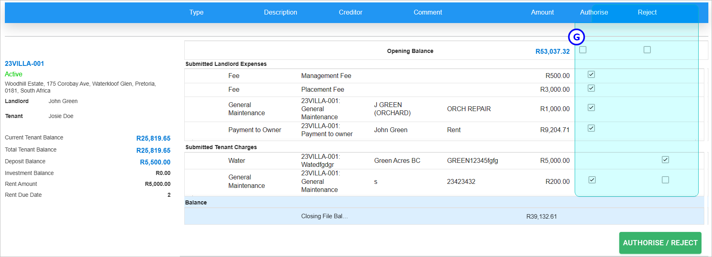This screenshot has width=712, height=257.
Task: Click Investment Balance value R0.00
Action: [163, 173]
